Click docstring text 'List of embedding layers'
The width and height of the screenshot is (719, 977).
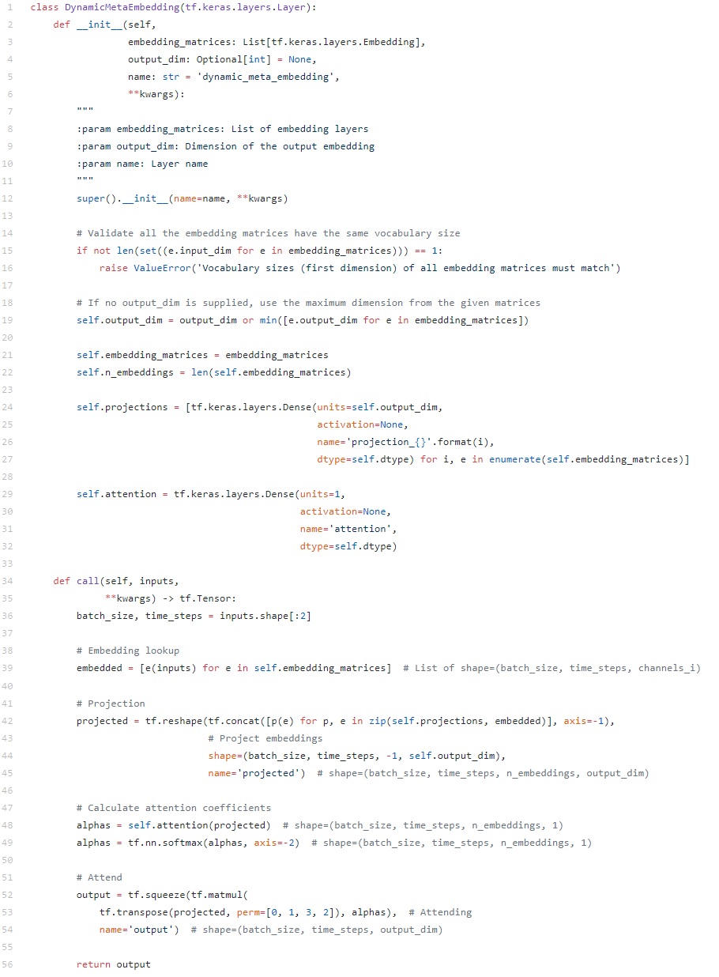(x=299, y=129)
